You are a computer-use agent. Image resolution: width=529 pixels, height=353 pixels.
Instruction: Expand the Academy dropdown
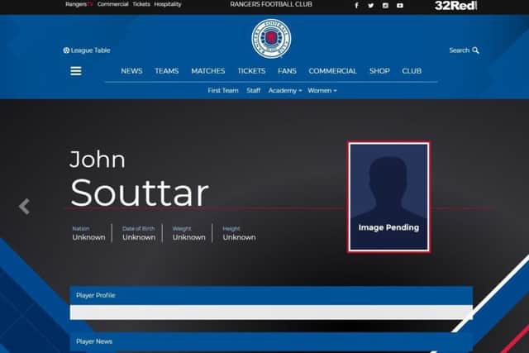coord(285,90)
